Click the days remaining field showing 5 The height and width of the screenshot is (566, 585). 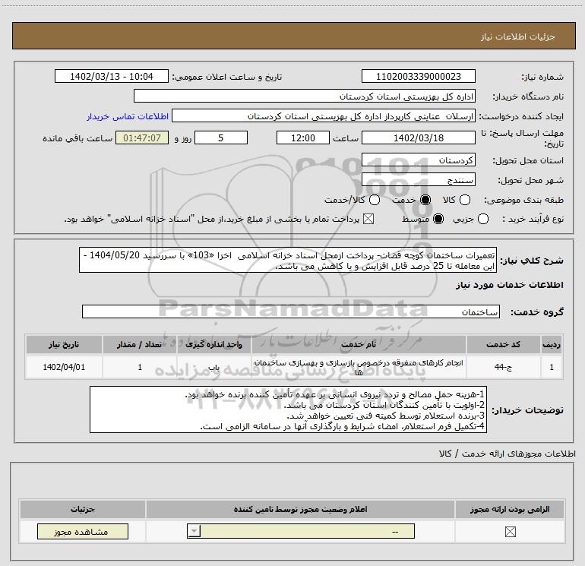[221, 138]
